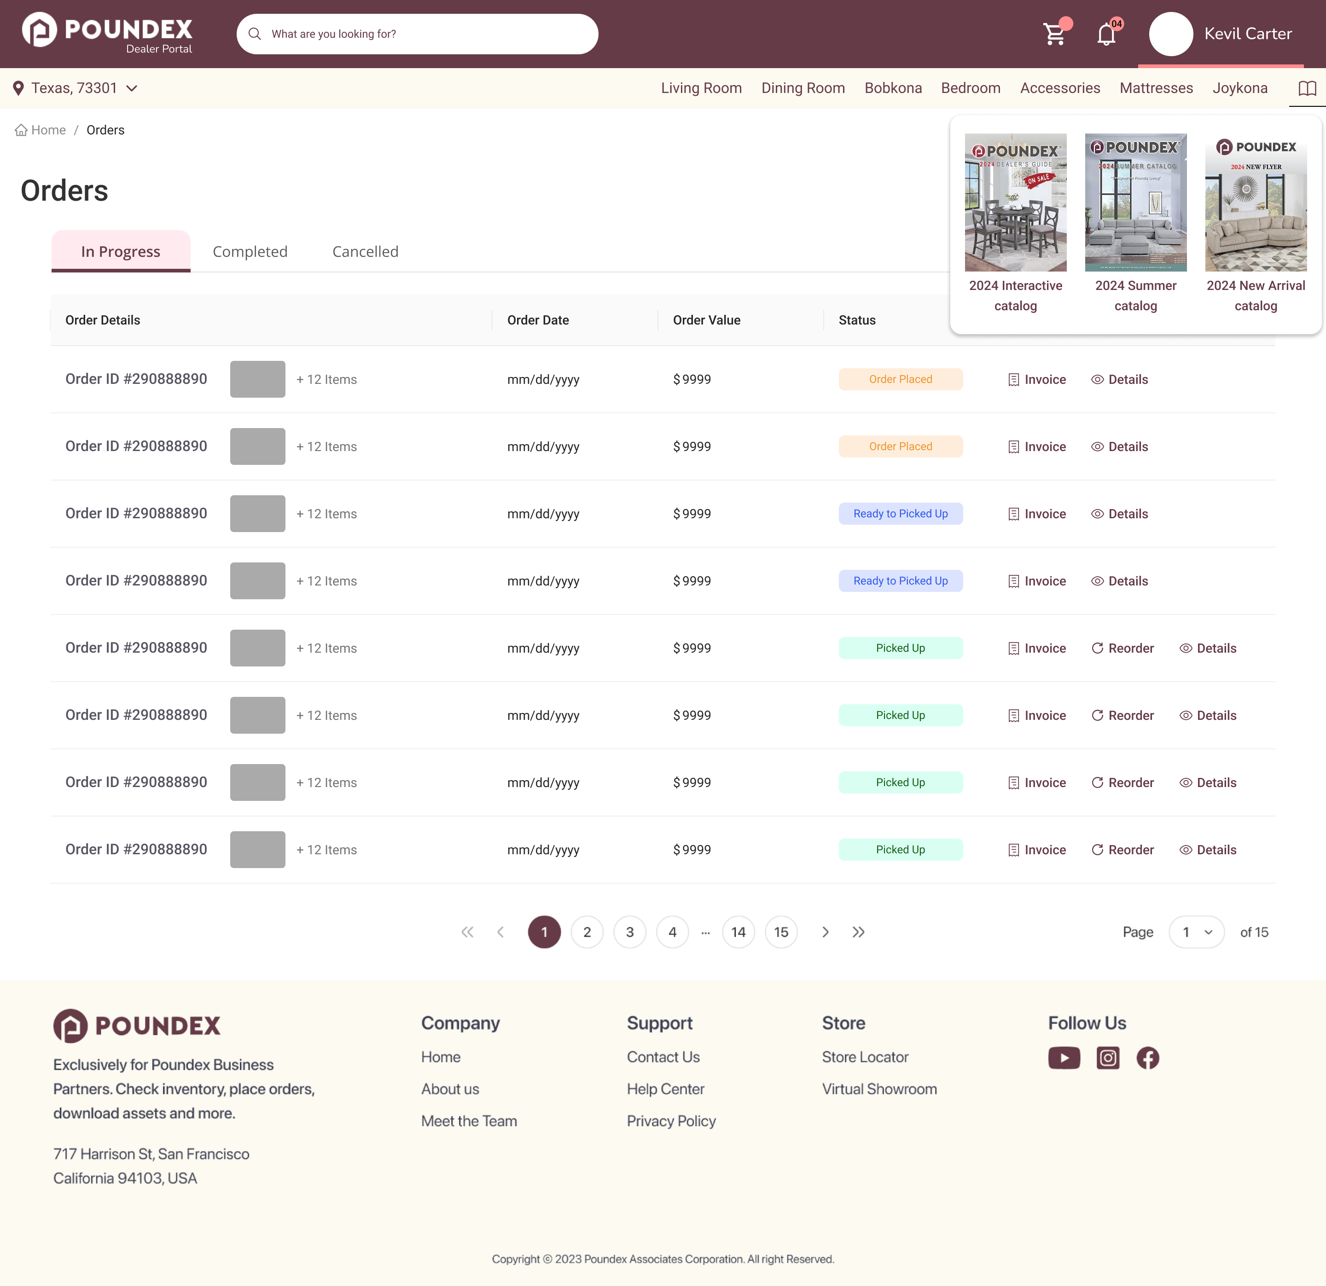The width and height of the screenshot is (1326, 1286).
Task: Open Bobkona category menu
Action: click(x=893, y=88)
